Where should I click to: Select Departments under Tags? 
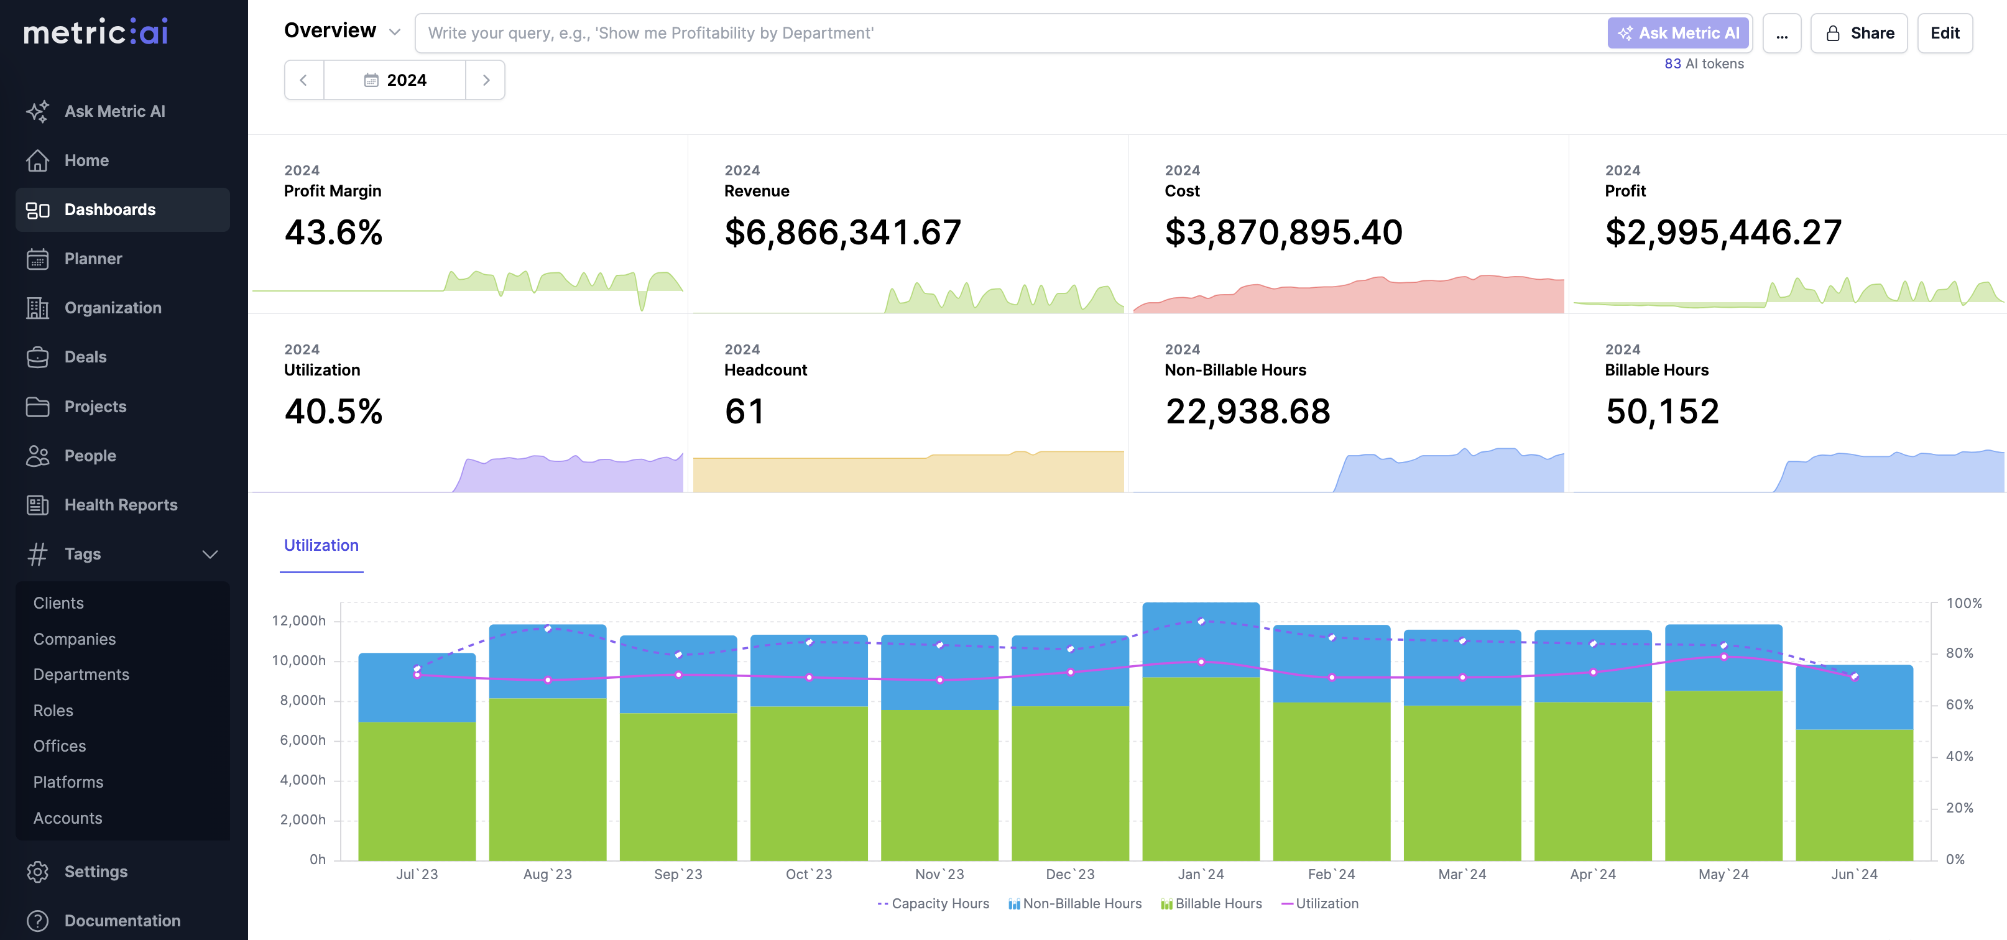pyautogui.click(x=81, y=675)
